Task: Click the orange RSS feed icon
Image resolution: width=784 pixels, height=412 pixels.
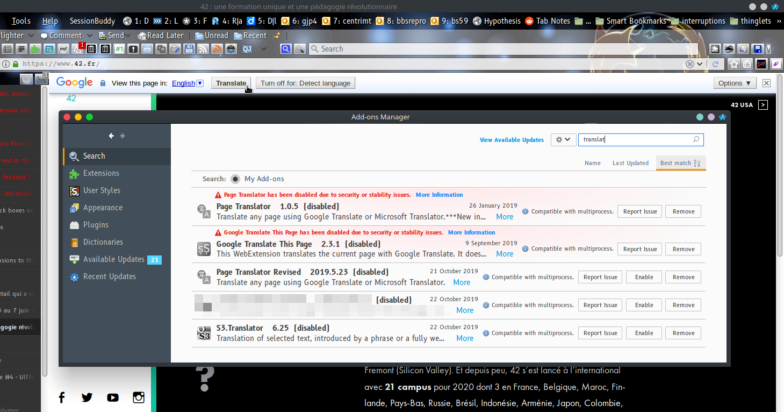Action: click(217, 49)
